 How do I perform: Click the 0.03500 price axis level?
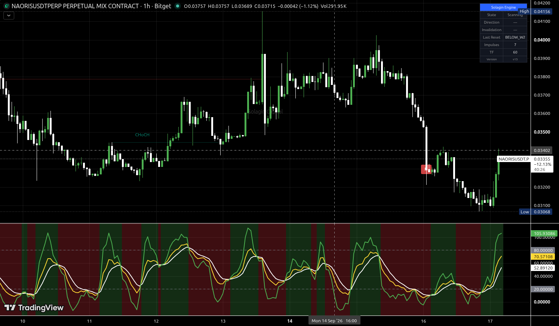click(x=542, y=132)
